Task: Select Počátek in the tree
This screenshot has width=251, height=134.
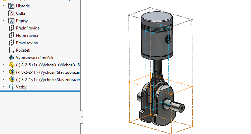Action: pyautogui.click(x=23, y=50)
